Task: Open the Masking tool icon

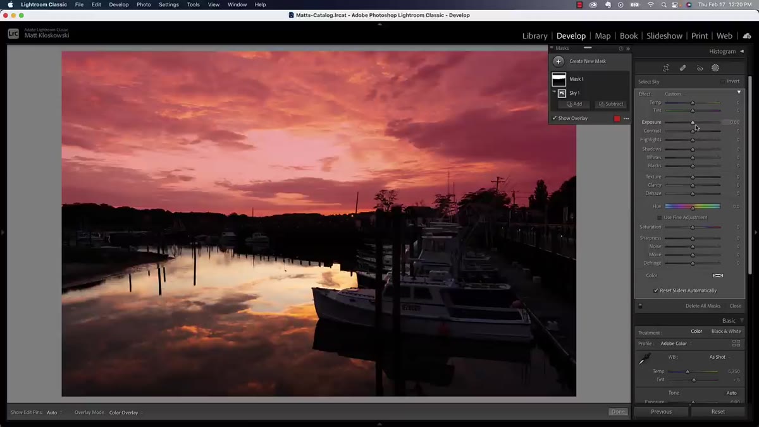Action: 715,68
